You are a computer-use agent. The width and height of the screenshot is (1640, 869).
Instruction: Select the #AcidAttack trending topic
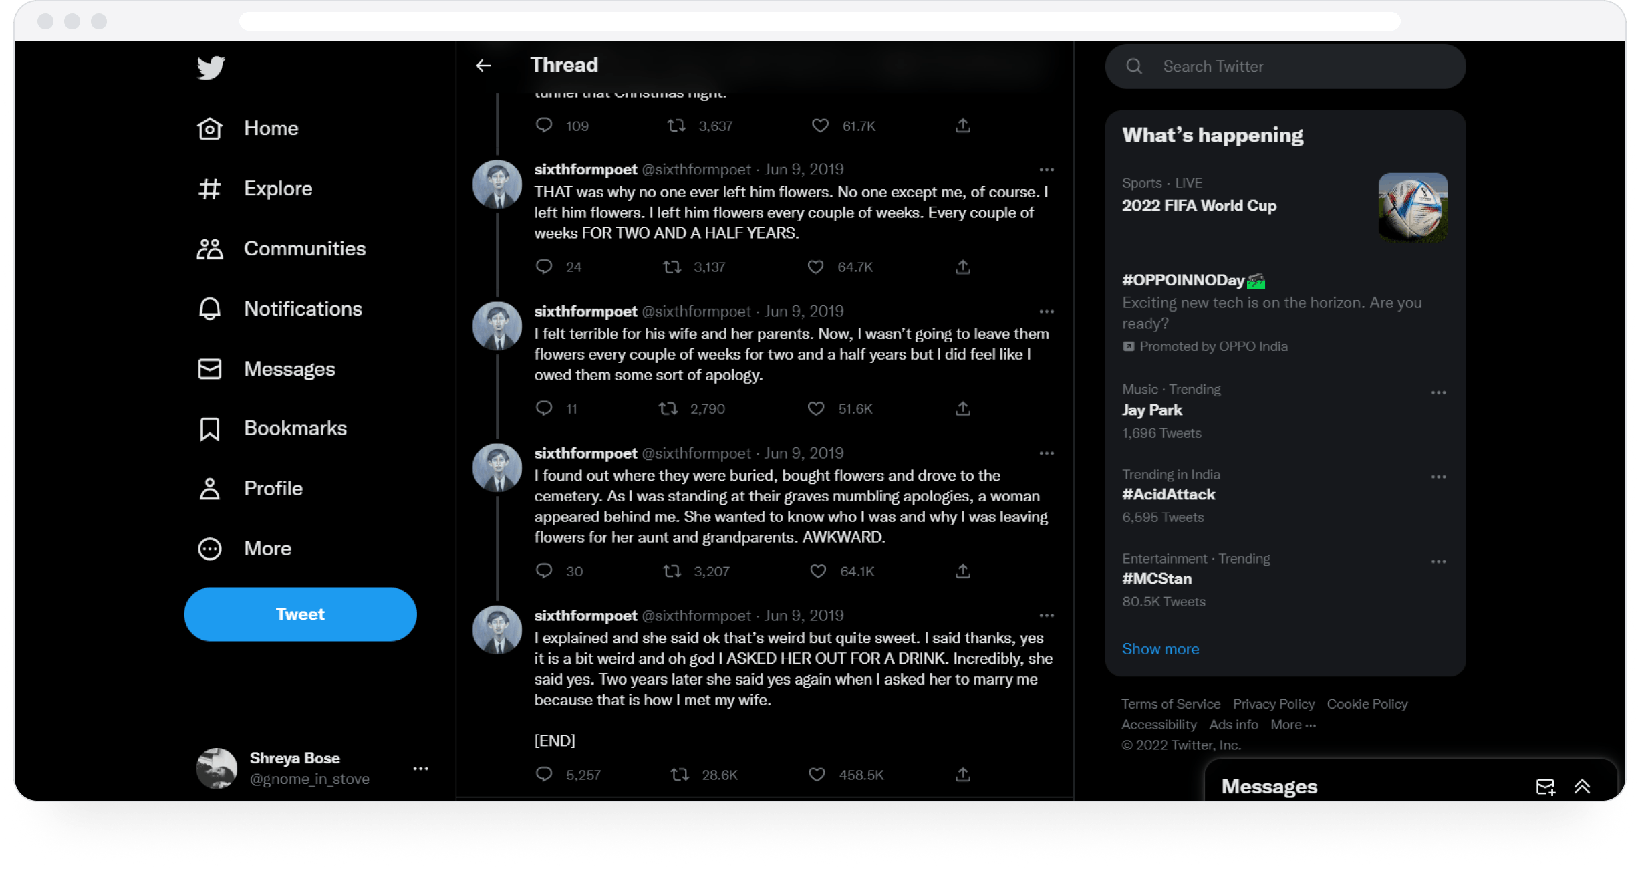1170,495
